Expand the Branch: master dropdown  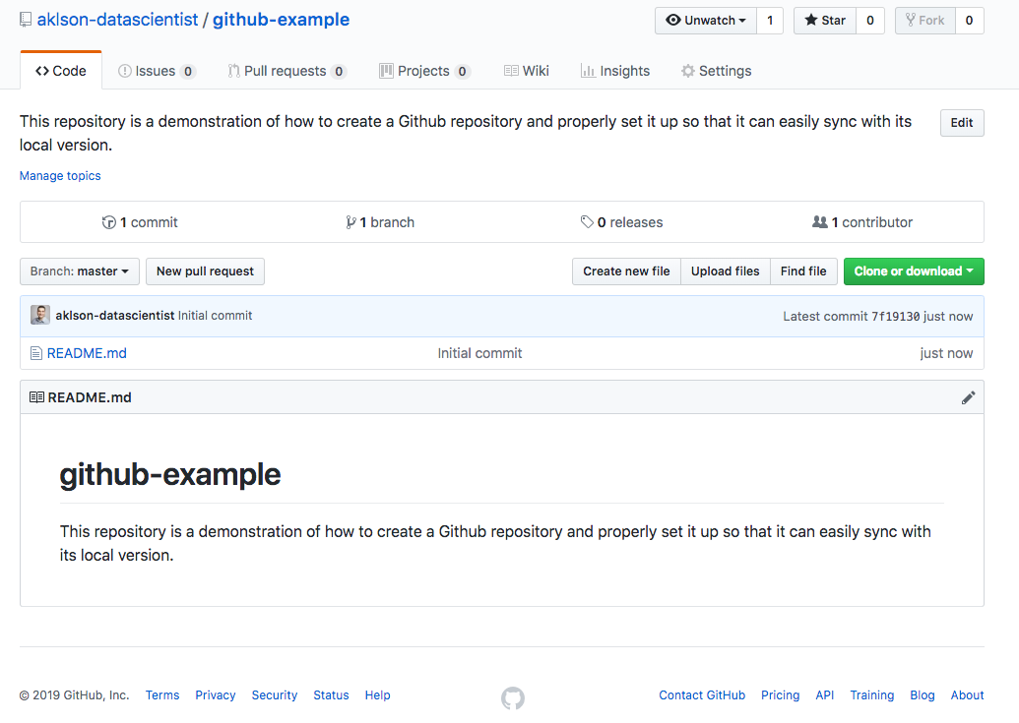point(80,271)
